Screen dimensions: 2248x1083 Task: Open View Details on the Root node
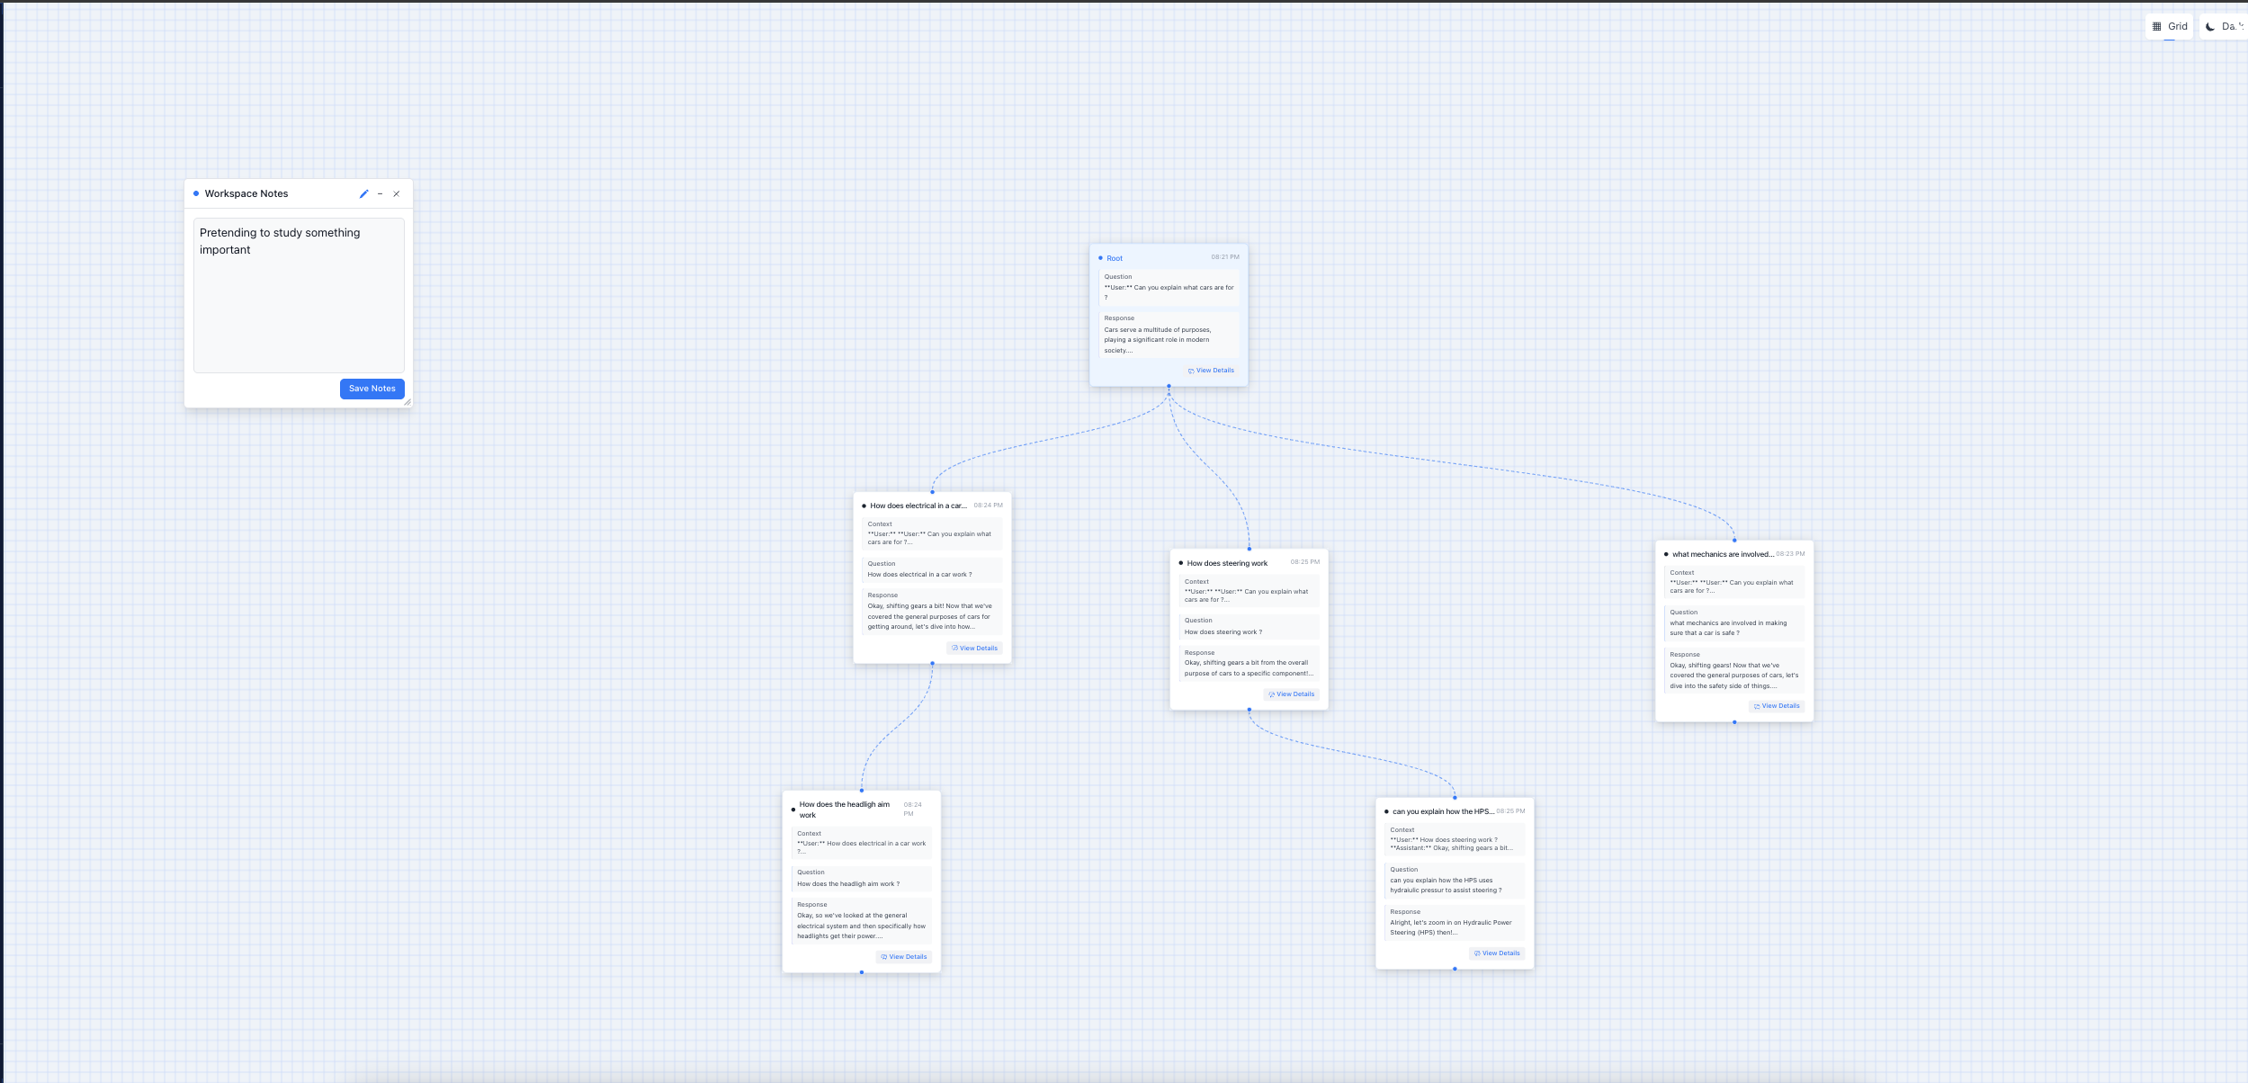pos(1211,371)
